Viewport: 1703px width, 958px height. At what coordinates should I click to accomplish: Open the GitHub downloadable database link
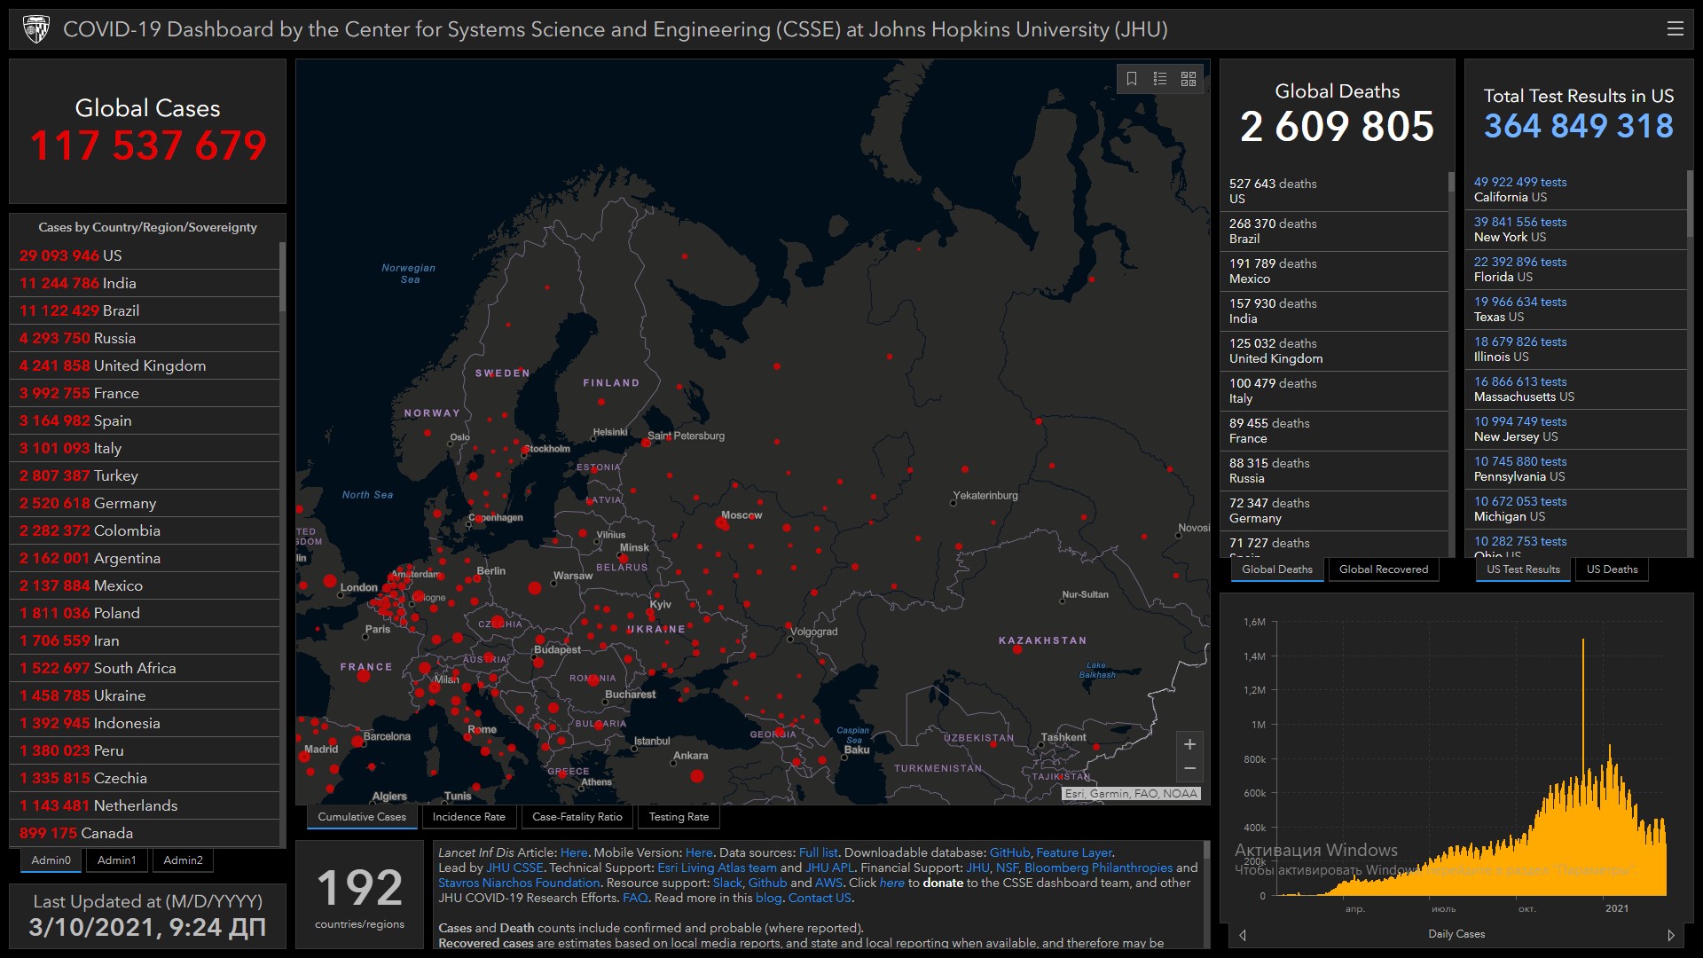tap(1009, 852)
